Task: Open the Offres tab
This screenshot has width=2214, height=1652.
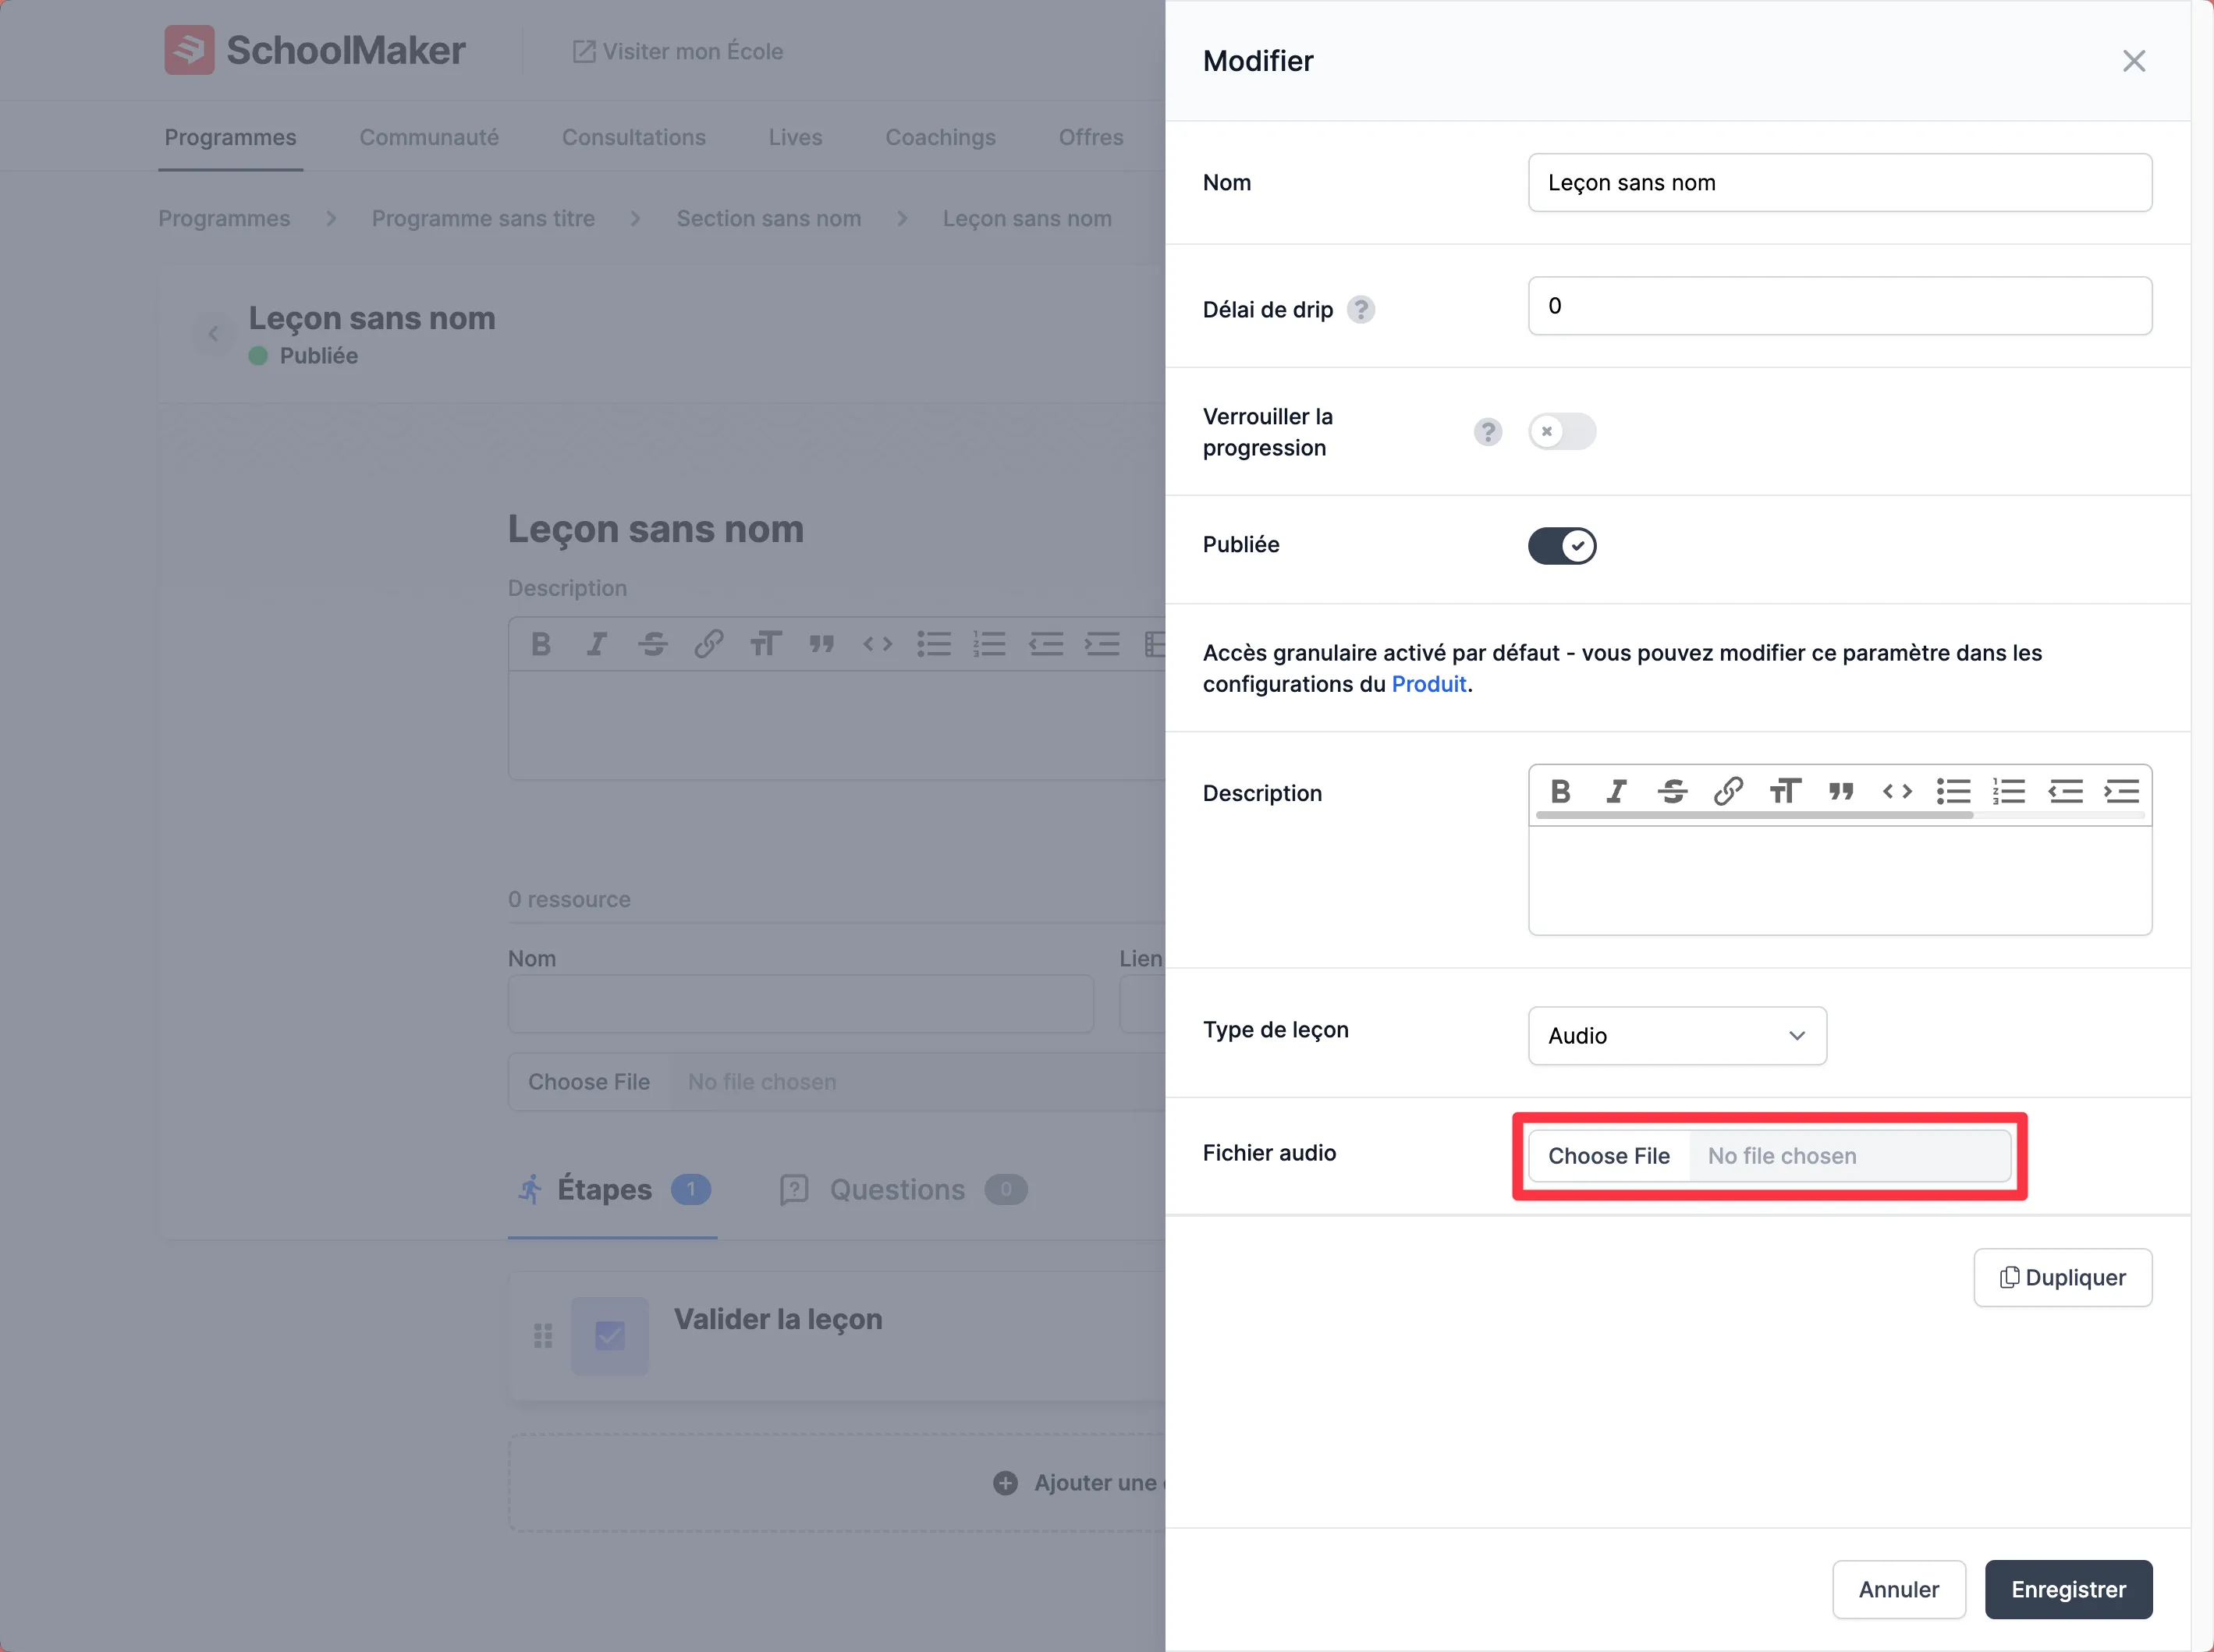Action: pos(1091,137)
